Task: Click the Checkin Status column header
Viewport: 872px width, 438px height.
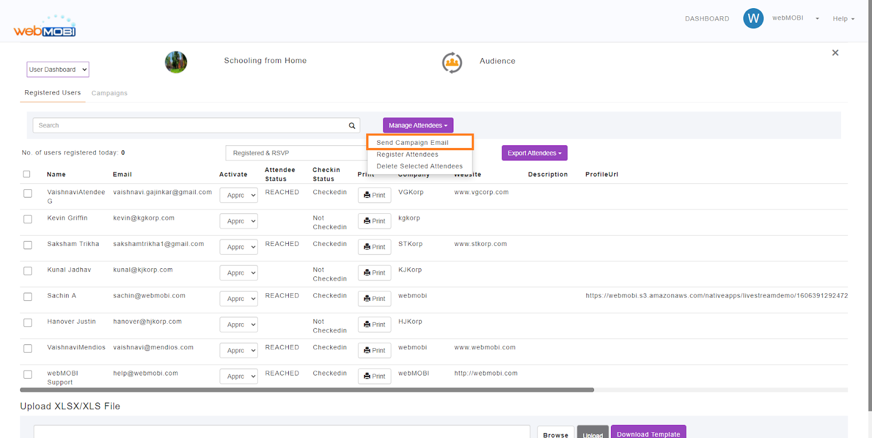Action: 326,174
